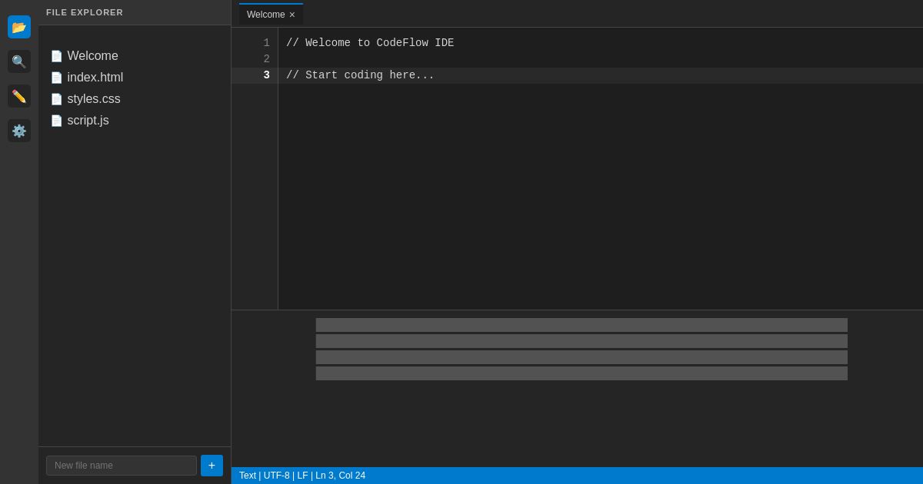The height and width of the screenshot is (484, 923).
Task: Open script.js from the File Explorer
Action: tap(88, 121)
